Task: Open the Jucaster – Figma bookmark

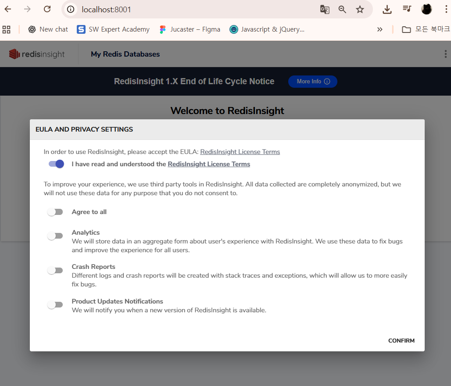Action: tap(190, 29)
